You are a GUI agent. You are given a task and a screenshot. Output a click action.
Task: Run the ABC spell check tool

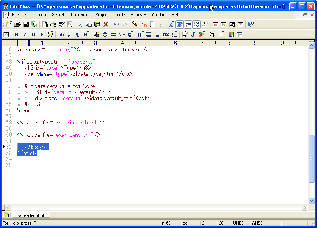62,24
